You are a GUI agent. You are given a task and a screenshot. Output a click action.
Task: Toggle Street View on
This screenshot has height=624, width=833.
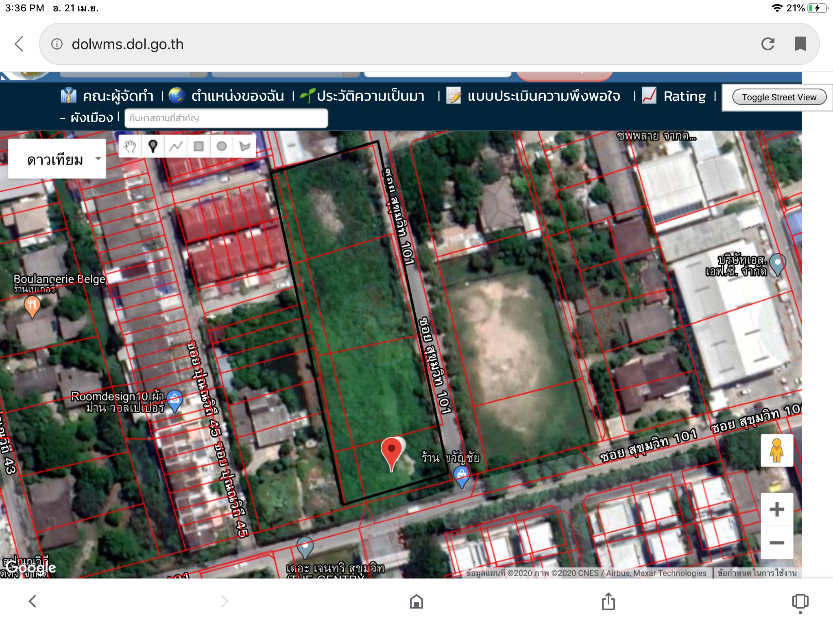[x=778, y=97]
